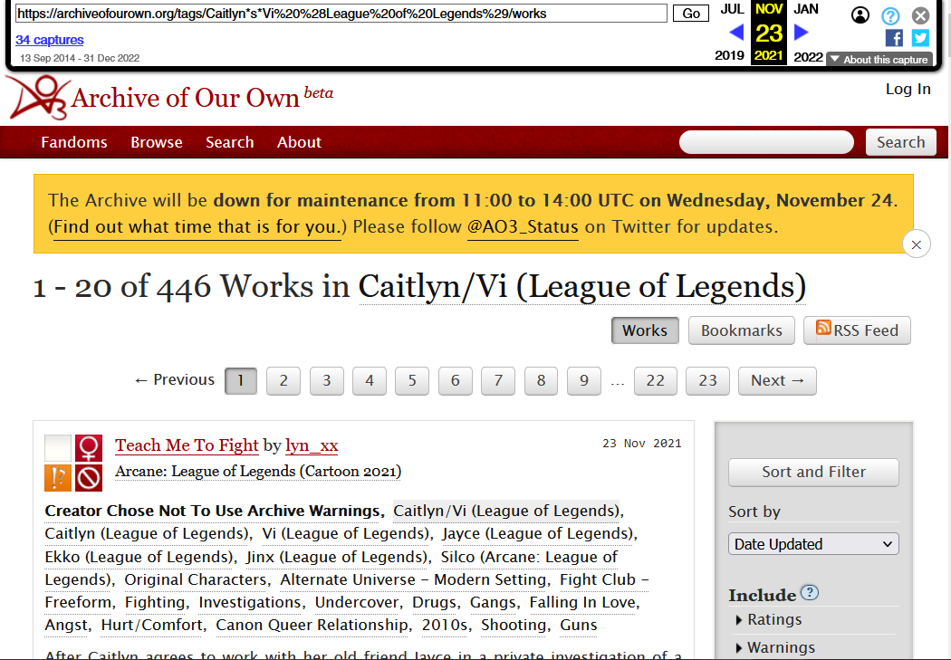Go to page 23 of results
The width and height of the screenshot is (951, 660).
pyautogui.click(x=707, y=380)
